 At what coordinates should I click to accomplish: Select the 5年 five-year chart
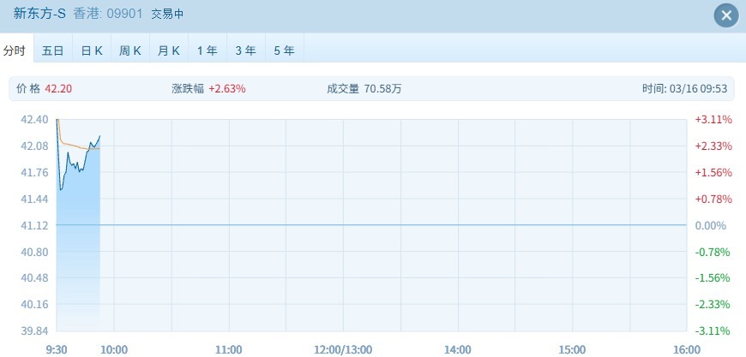[284, 51]
